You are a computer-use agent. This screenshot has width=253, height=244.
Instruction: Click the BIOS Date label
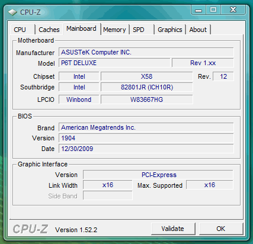(x=48, y=149)
